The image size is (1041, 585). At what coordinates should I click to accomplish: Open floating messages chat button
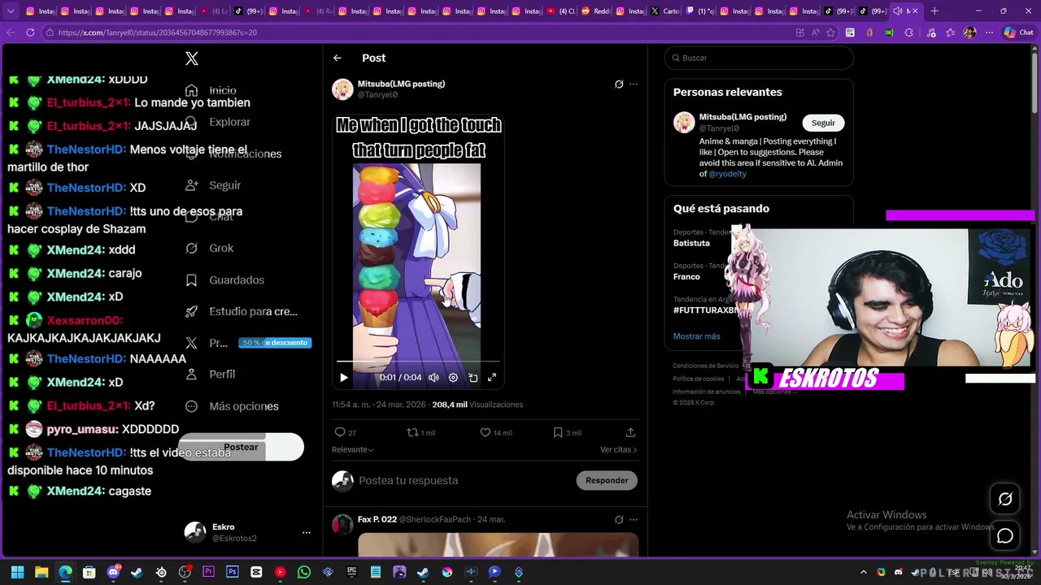pos(1005,536)
